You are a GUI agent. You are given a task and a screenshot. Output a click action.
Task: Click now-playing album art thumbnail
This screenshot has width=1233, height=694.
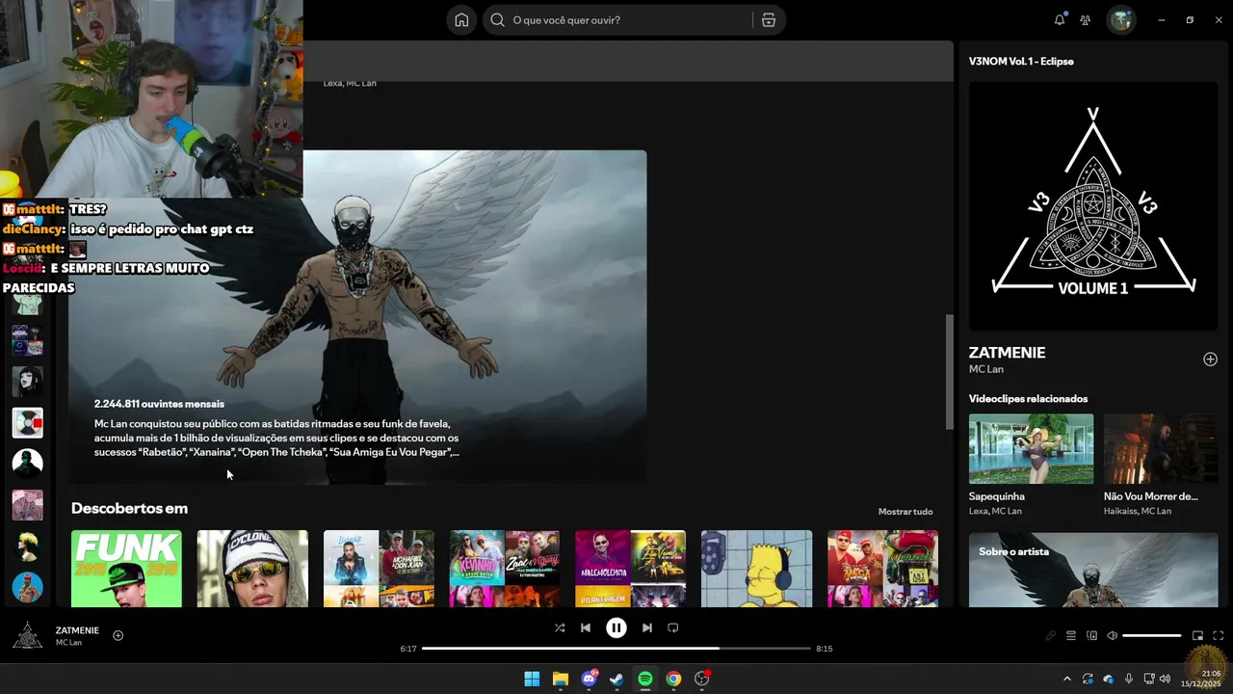(27, 635)
